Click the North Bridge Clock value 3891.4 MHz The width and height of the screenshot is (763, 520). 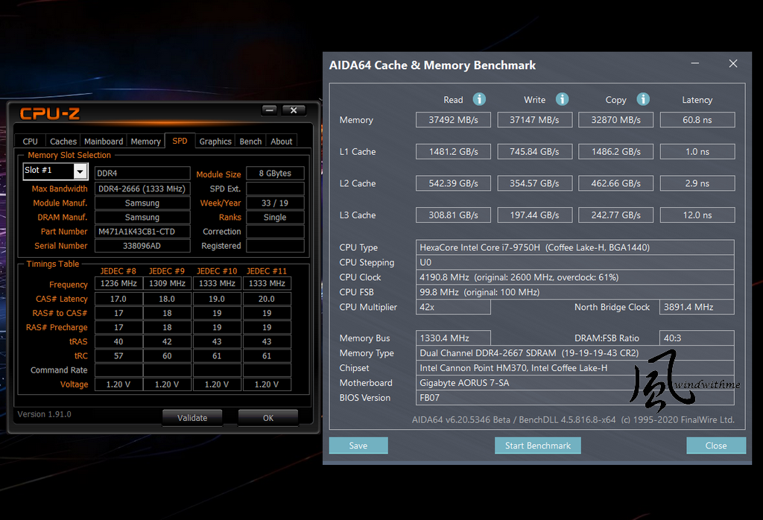click(x=697, y=307)
